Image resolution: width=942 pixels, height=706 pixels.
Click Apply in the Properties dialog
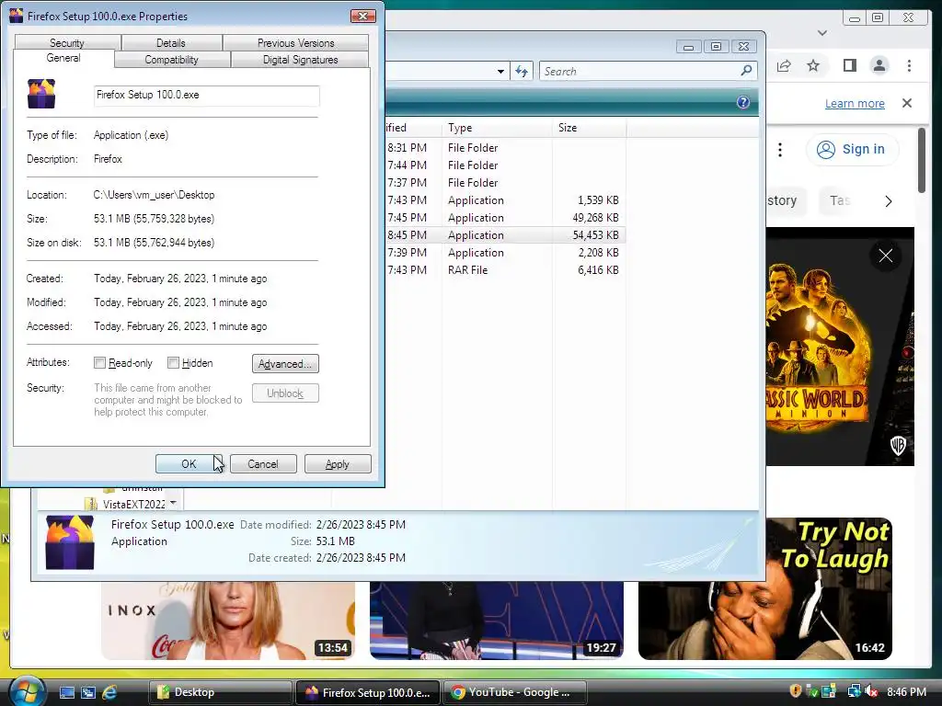[338, 464]
